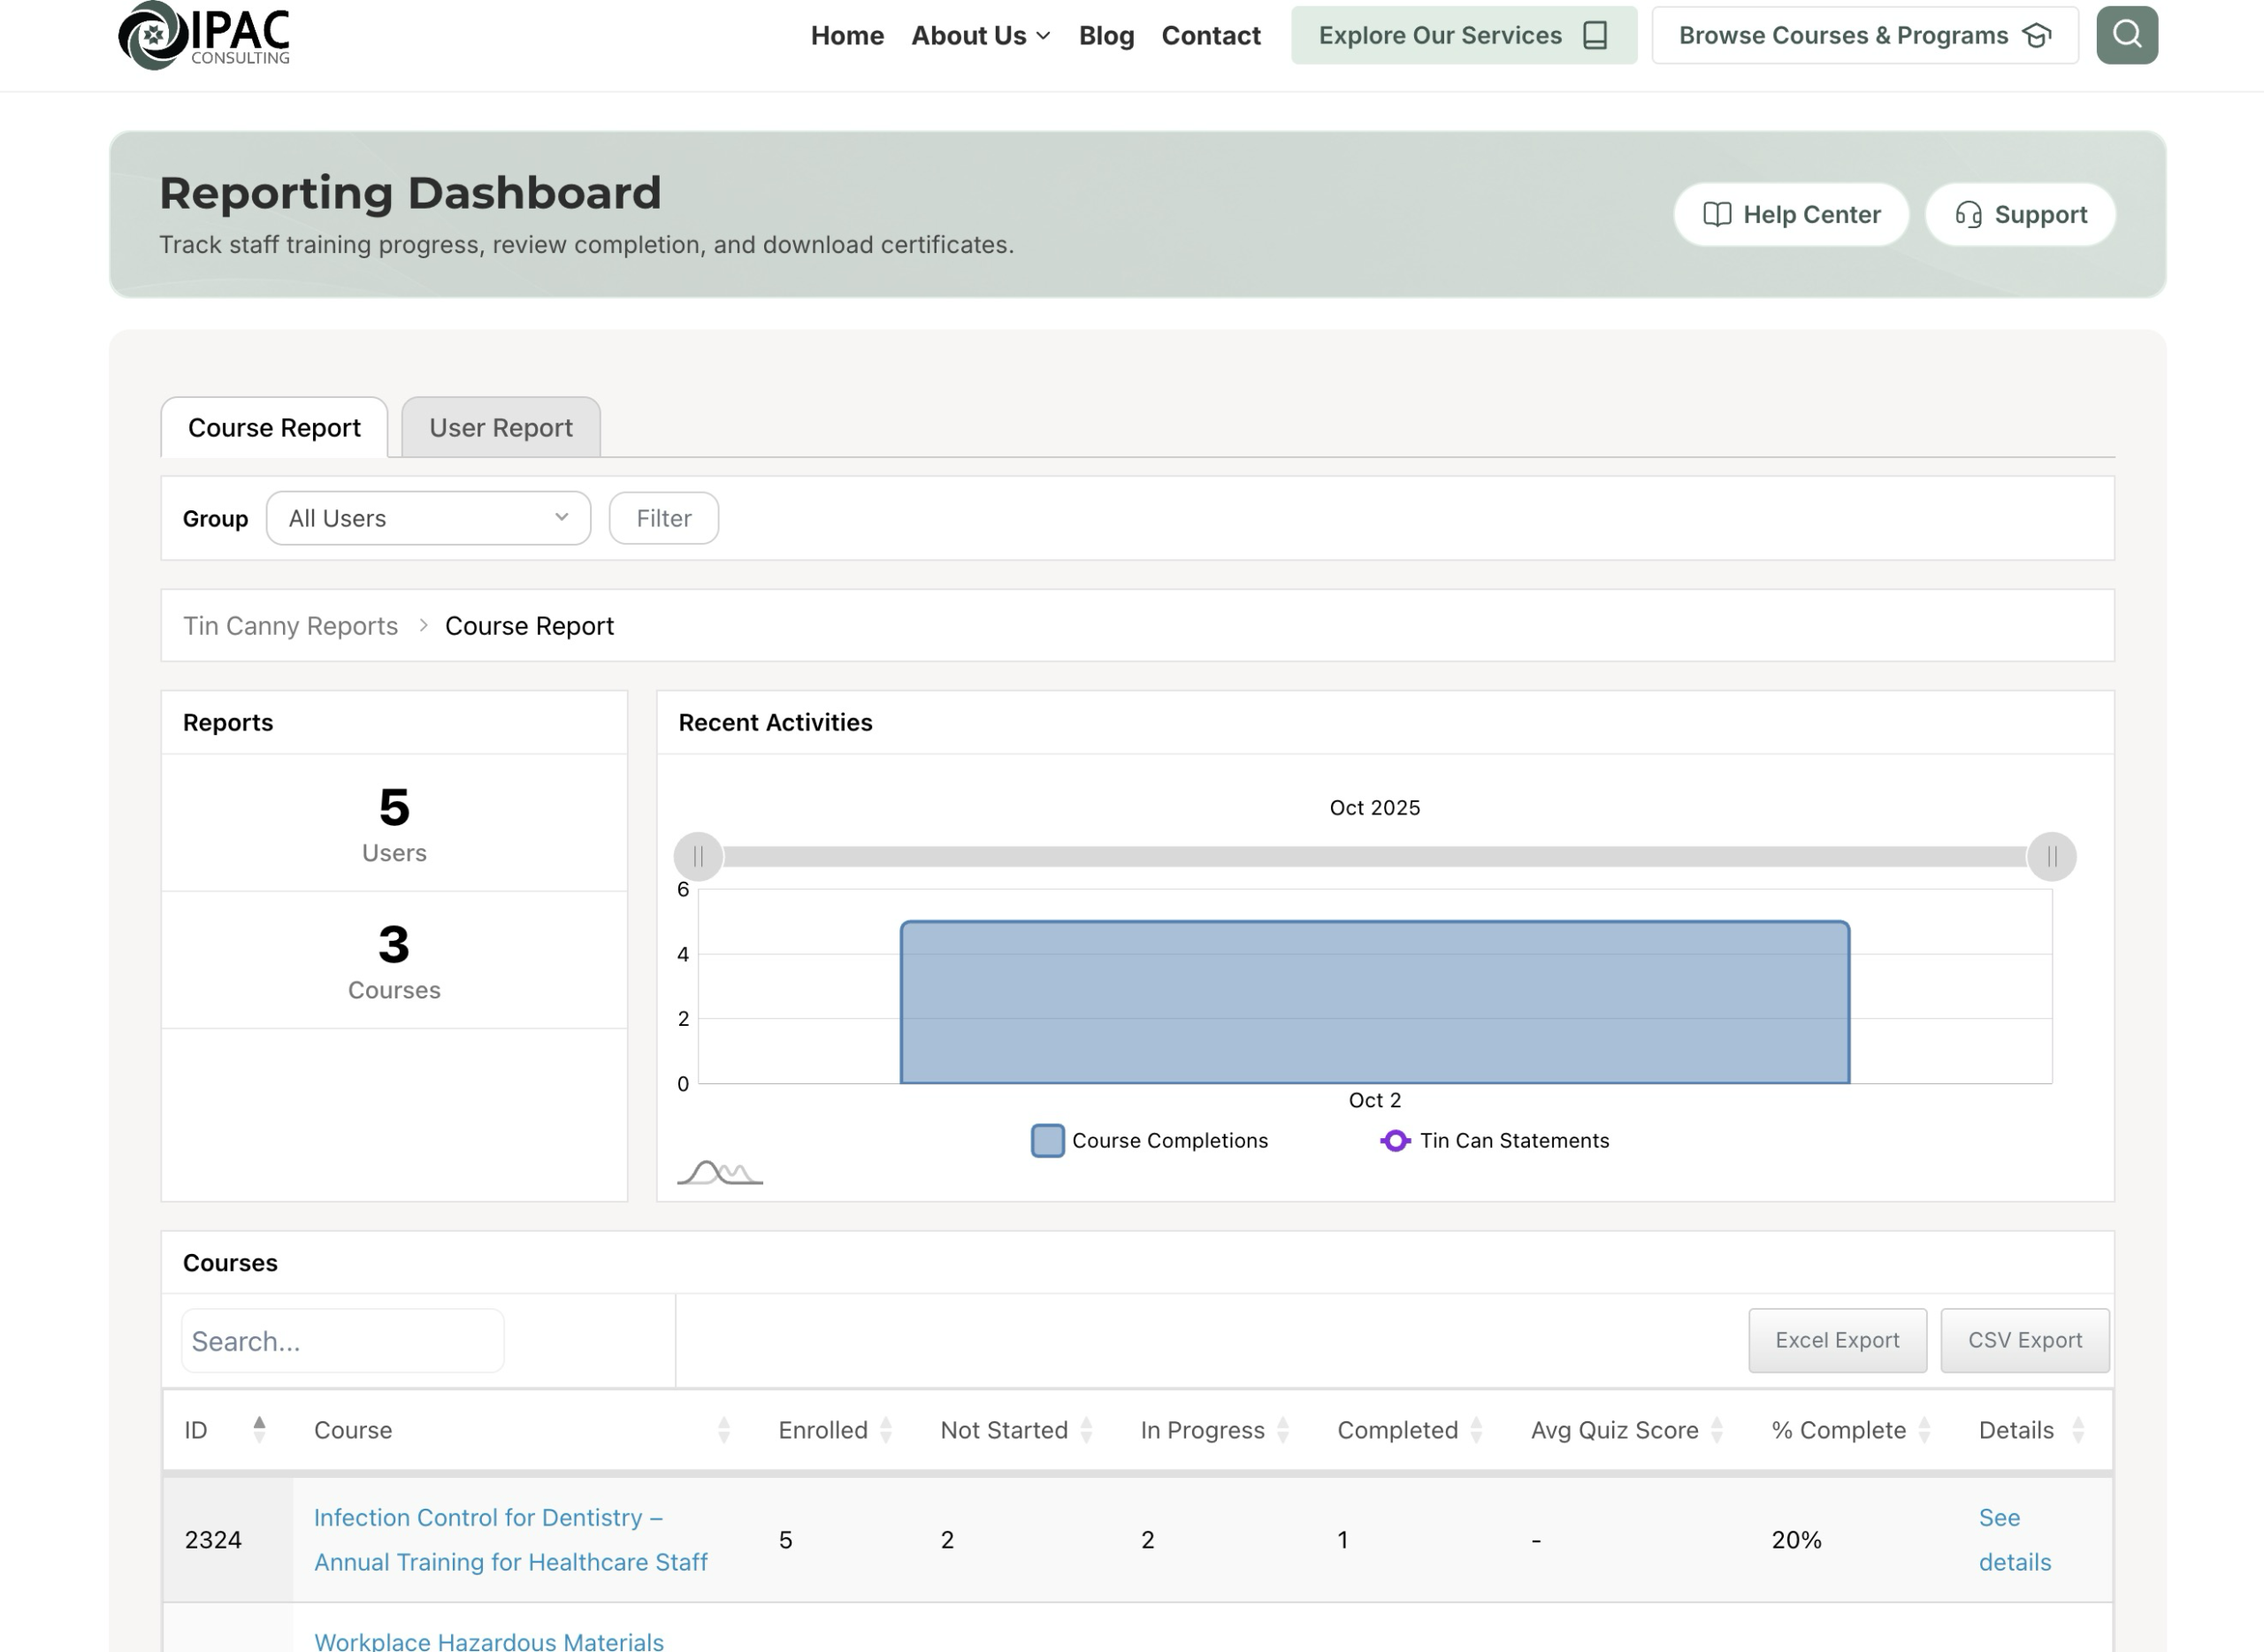Viewport: 2264px width, 1652px height.
Task: Sort by Enrolled column arrows
Action: (x=886, y=1430)
